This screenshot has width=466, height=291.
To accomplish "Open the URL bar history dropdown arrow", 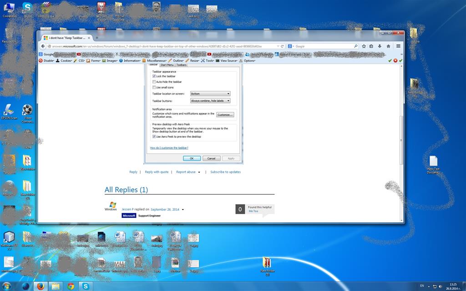I will coord(278,46).
